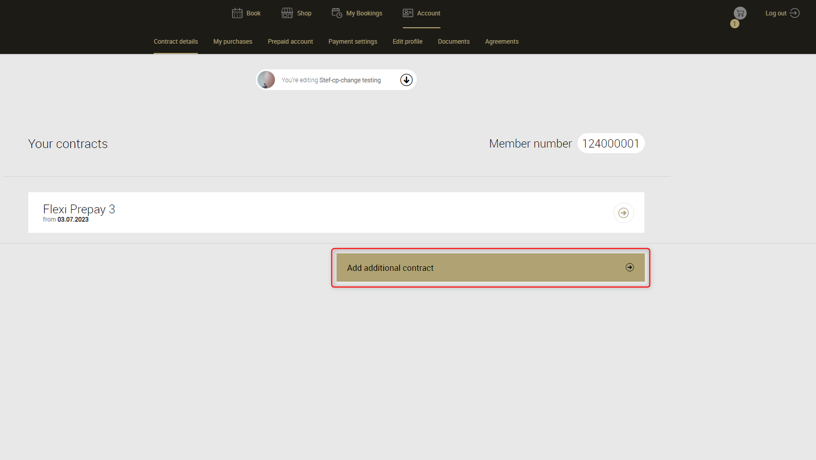
Task: Switch to the Contract details tab
Action: 176,42
